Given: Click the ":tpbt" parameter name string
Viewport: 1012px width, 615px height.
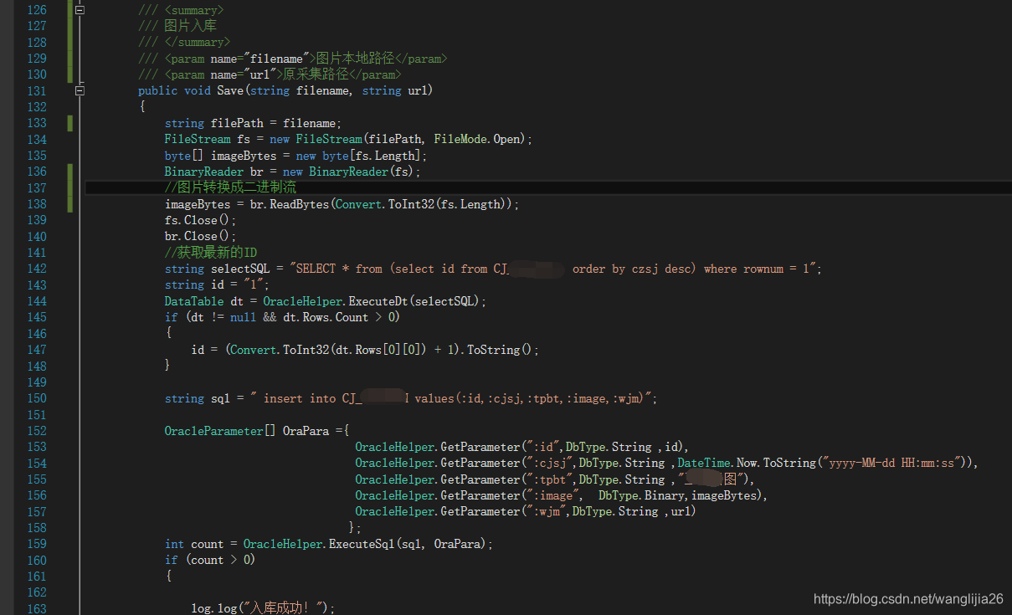Looking at the screenshot, I should point(549,479).
